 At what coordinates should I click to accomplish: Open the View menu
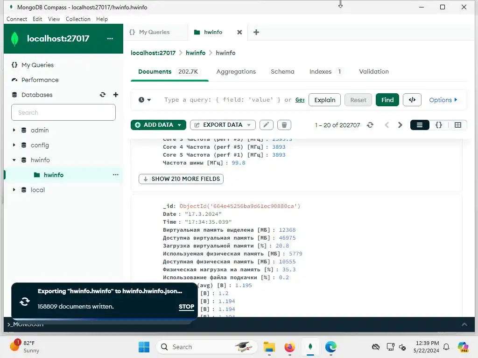(x=54, y=19)
